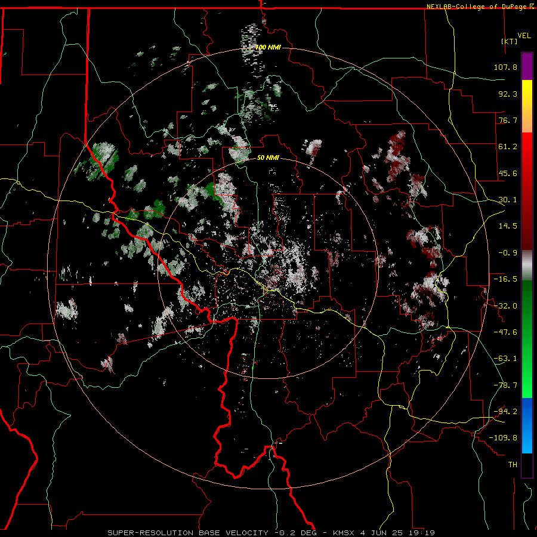
Task: Click the VEL legend title
Action: (x=524, y=36)
